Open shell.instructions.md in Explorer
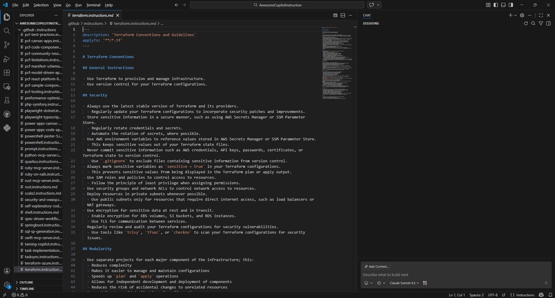 pyautogui.click(x=42, y=213)
